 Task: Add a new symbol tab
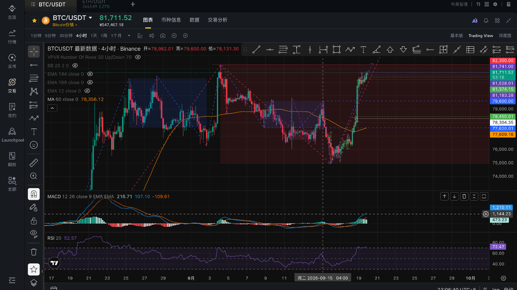[133, 4]
